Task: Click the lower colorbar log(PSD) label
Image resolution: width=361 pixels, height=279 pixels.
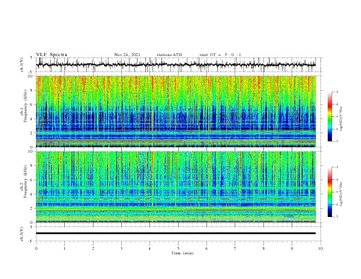Action: coord(341,194)
